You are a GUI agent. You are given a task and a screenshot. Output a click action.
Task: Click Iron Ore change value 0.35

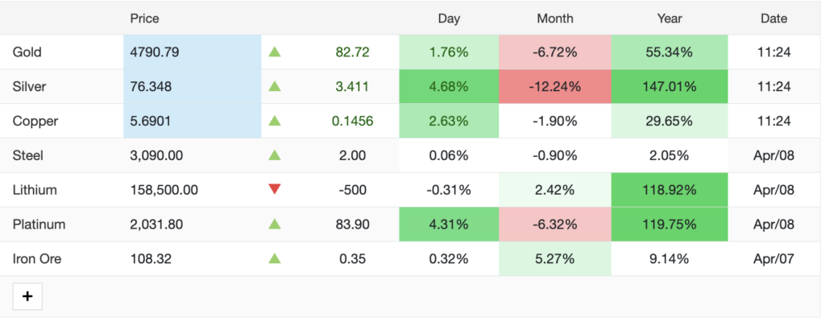(x=352, y=258)
